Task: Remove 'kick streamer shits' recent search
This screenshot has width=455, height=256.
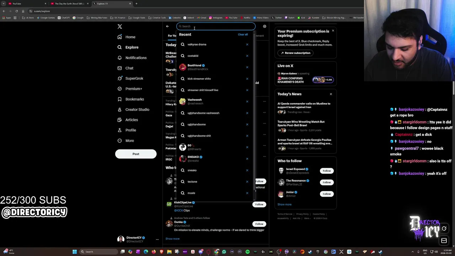Action: click(247, 79)
